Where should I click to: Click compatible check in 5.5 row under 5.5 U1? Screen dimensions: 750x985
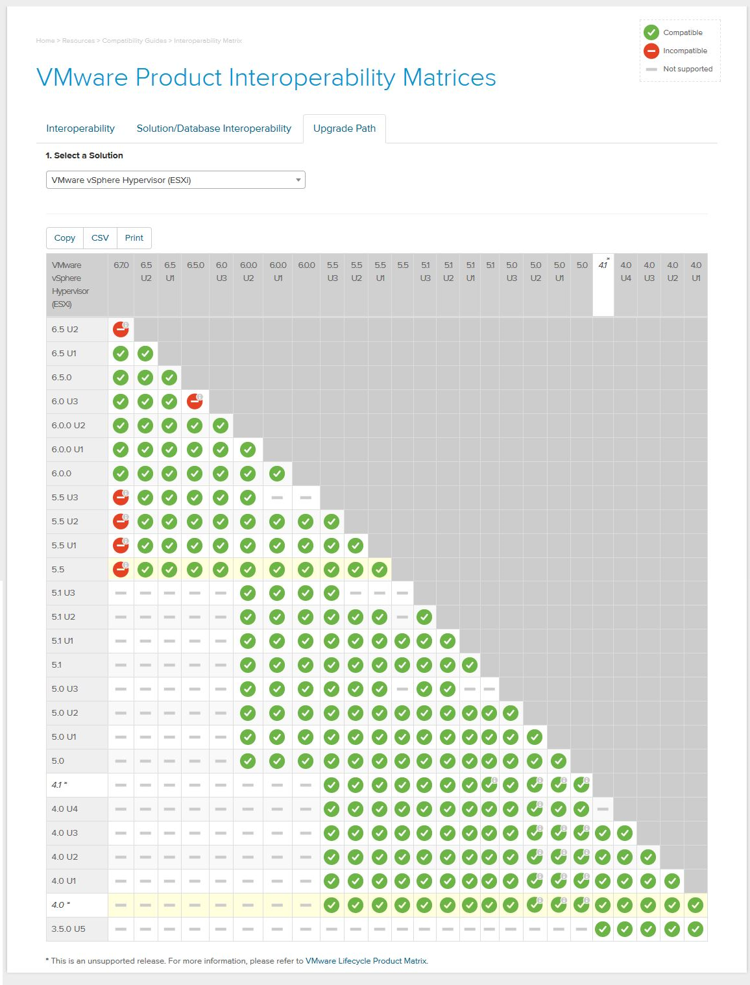click(x=380, y=570)
